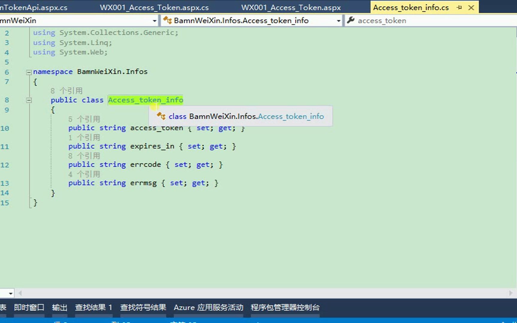This screenshot has width=517, height=323.
Task: Click the horizontal scrollbar left arrow
Action: click(x=20, y=293)
